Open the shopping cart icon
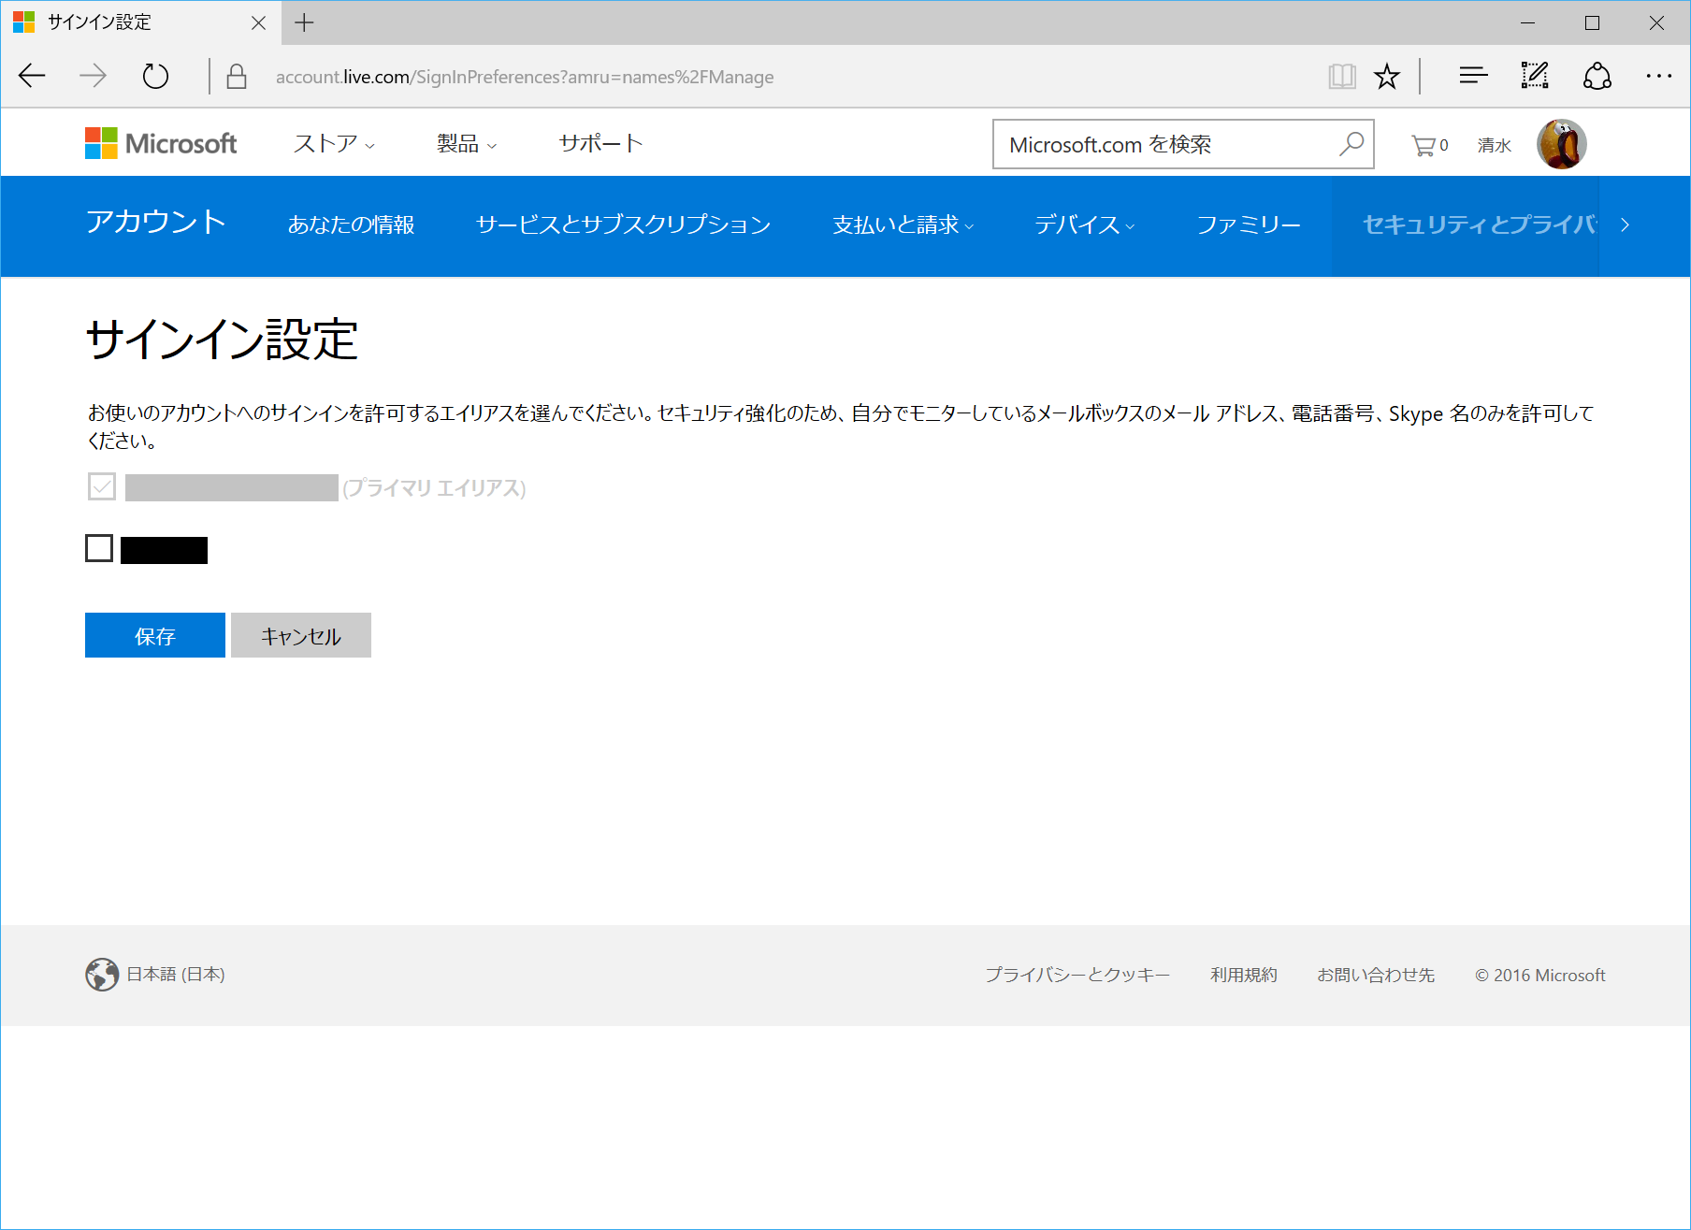1691x1230 pixels. click(1424, 144)
